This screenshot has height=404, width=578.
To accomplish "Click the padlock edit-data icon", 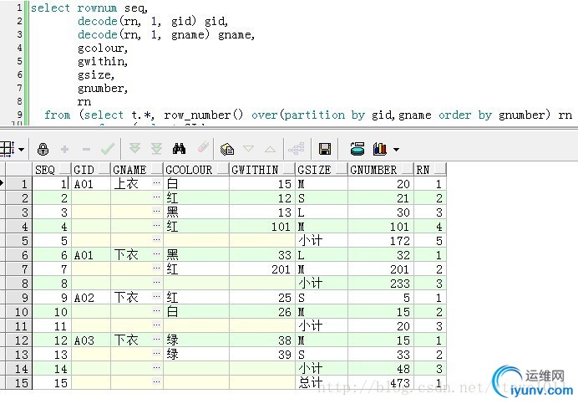I will point(43,149).
